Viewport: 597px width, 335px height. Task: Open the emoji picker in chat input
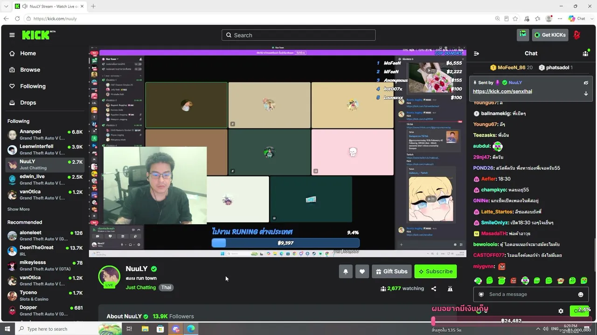[x=581, y=295]
